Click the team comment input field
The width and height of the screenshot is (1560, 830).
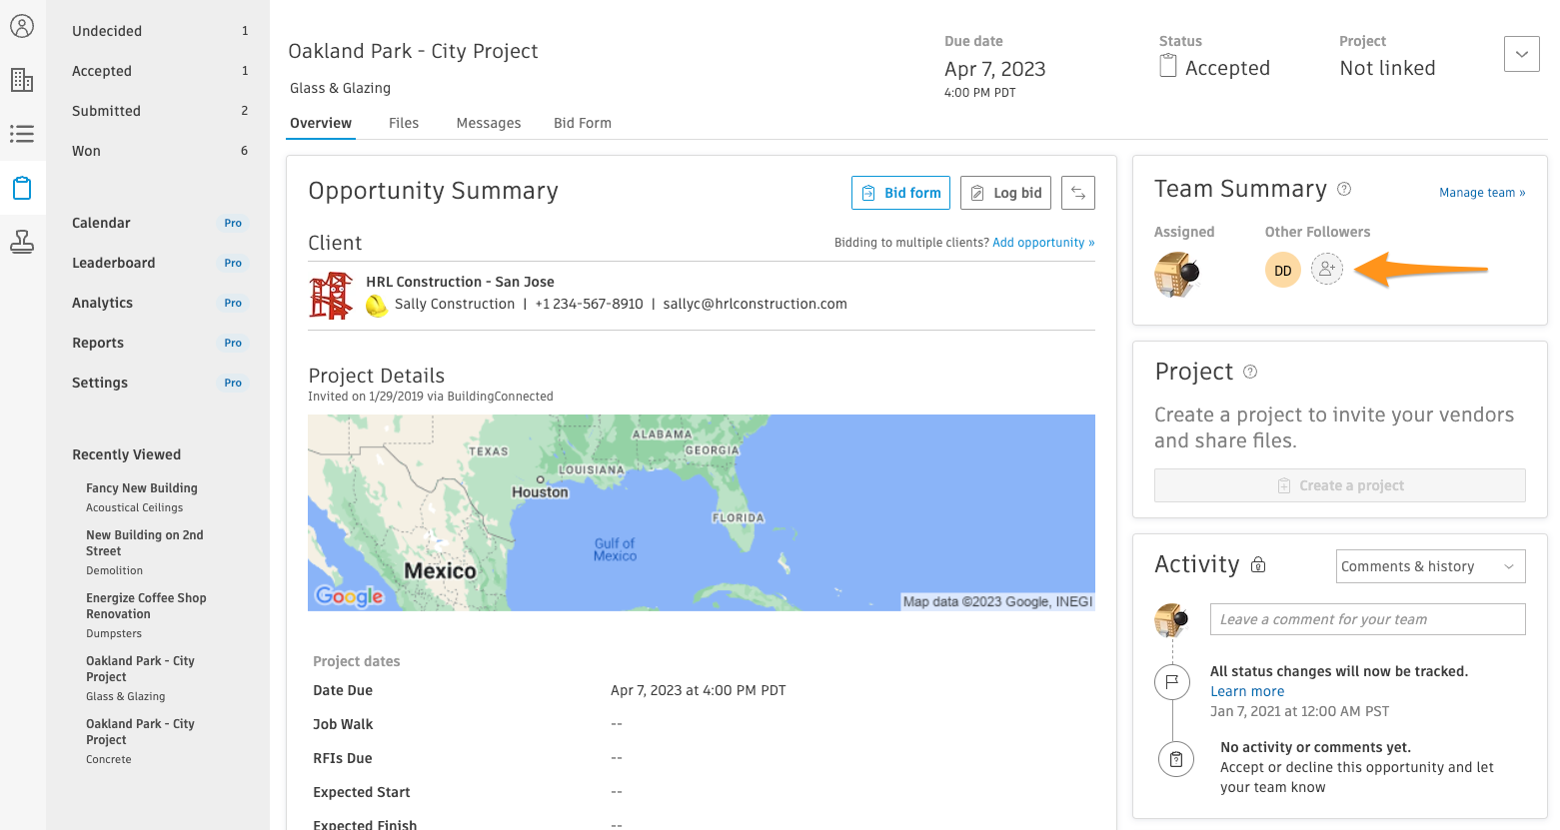pos(1366,619)
